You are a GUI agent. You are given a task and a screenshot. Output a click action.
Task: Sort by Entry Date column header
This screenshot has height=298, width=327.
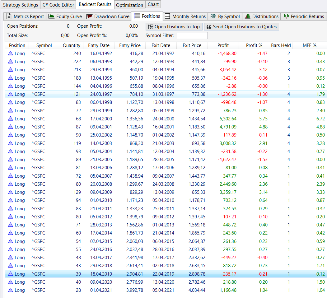click(x=99, y=45)
